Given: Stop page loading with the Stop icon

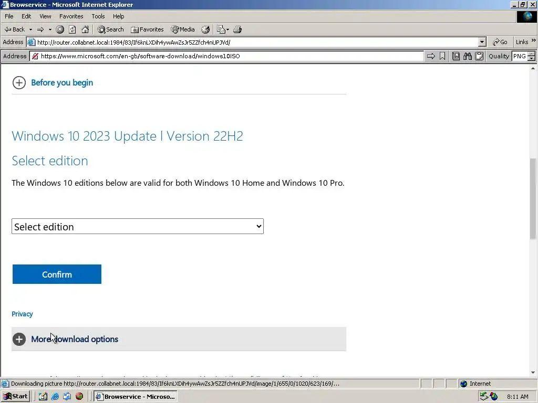Looking at the screenshot, I should pos(60,29).
